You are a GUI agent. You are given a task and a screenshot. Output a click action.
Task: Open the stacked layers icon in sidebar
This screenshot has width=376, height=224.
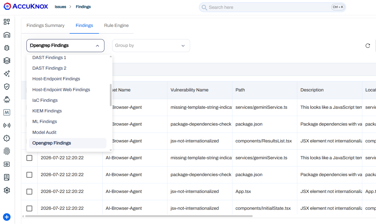pos(7,61)
